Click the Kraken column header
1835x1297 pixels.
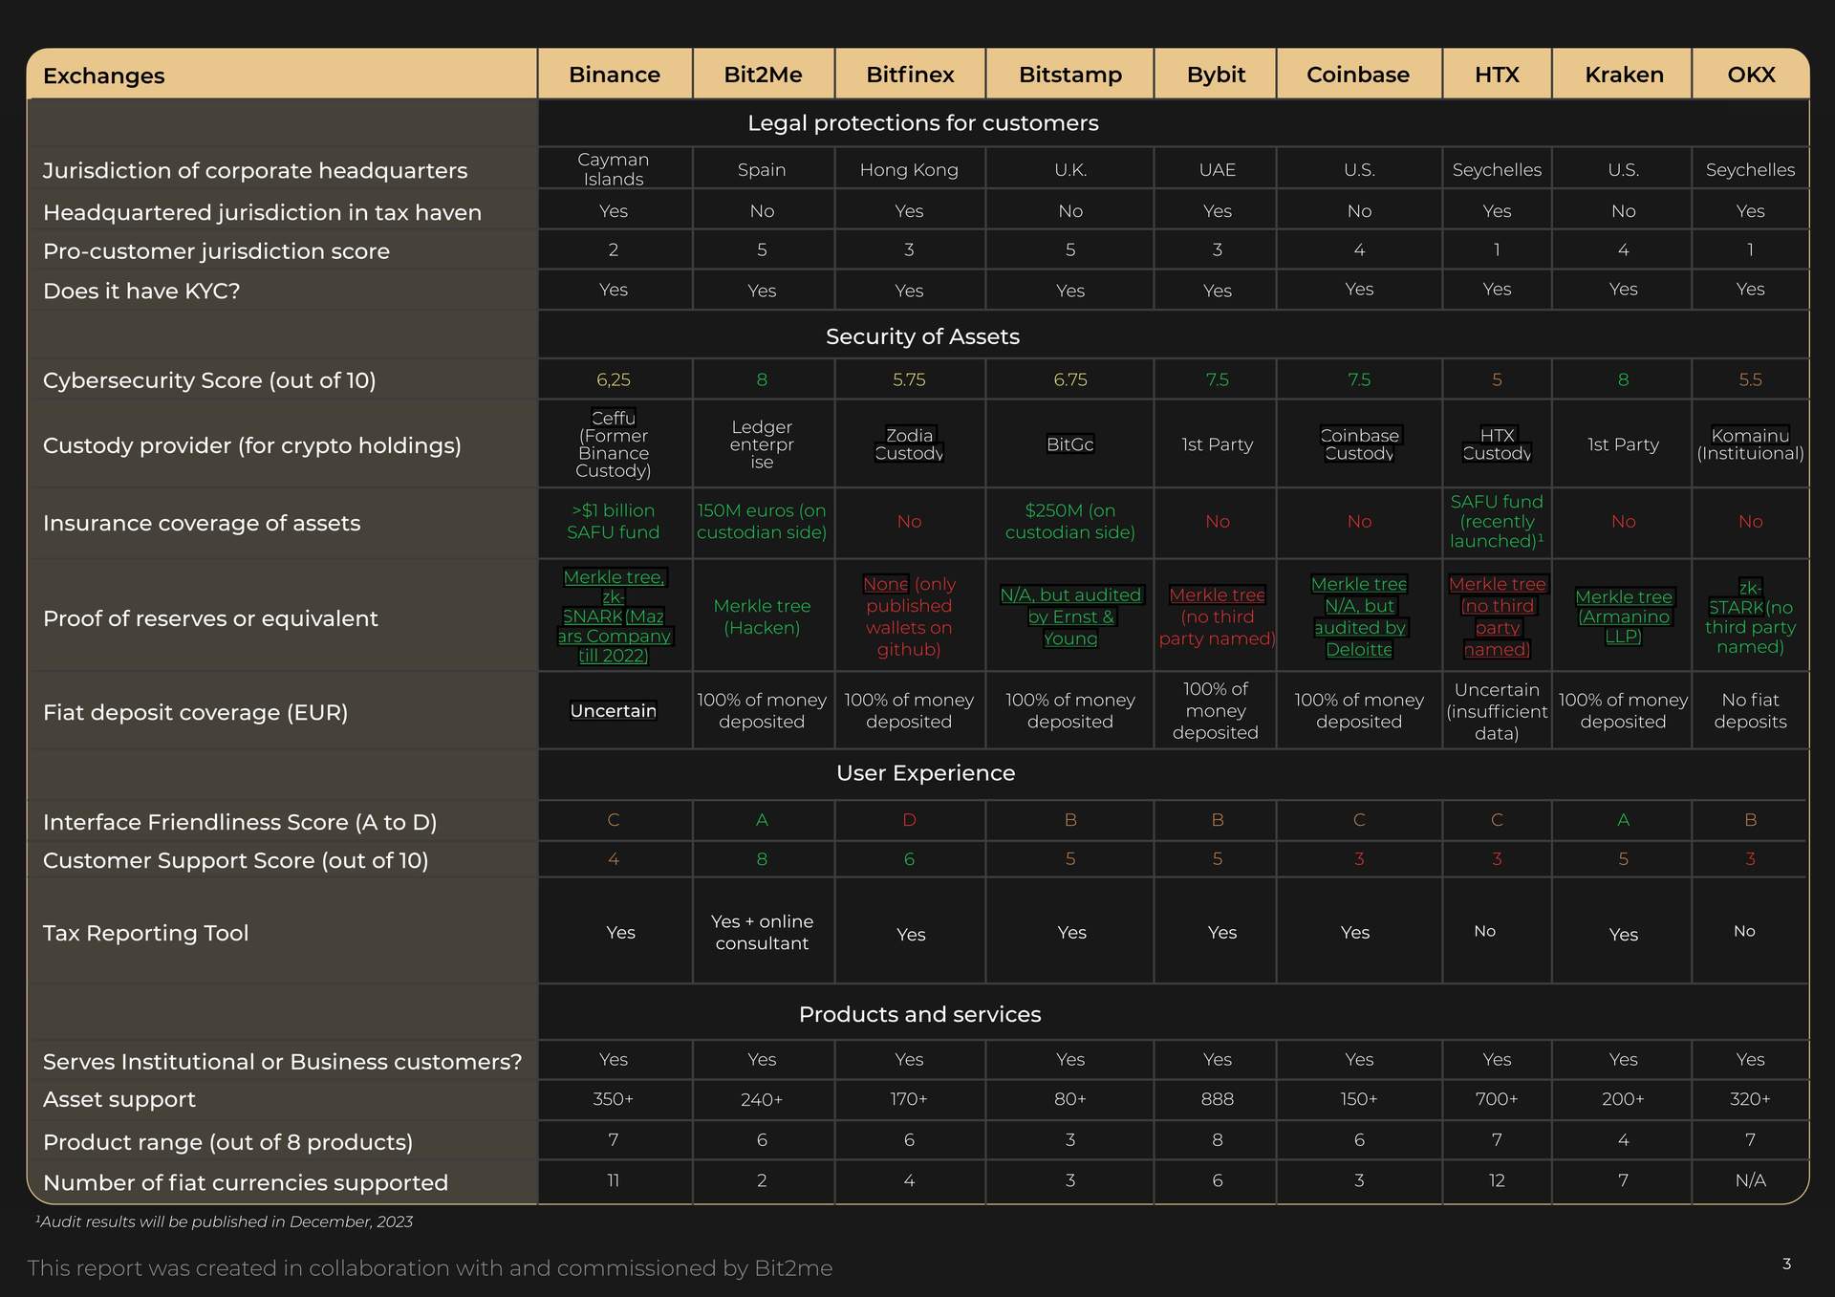1624,75
